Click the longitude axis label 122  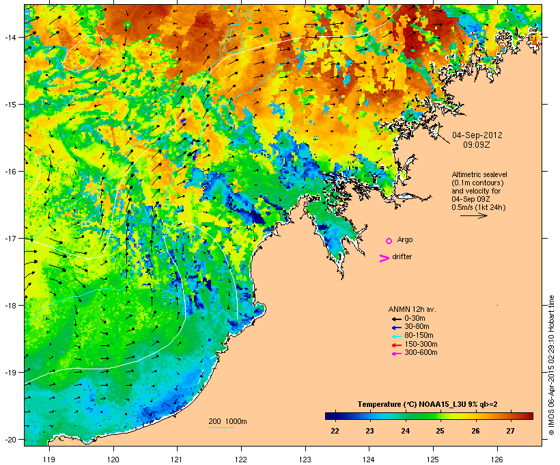click(x=241, y=460)
